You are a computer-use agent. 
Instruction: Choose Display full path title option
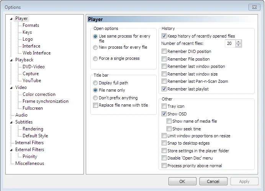95,83
